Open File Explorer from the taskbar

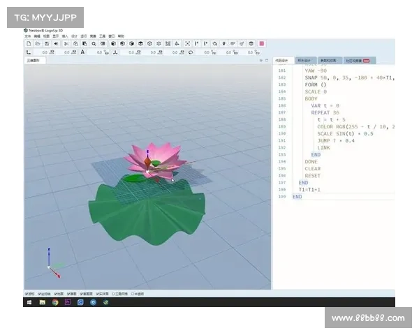point(42,302)
